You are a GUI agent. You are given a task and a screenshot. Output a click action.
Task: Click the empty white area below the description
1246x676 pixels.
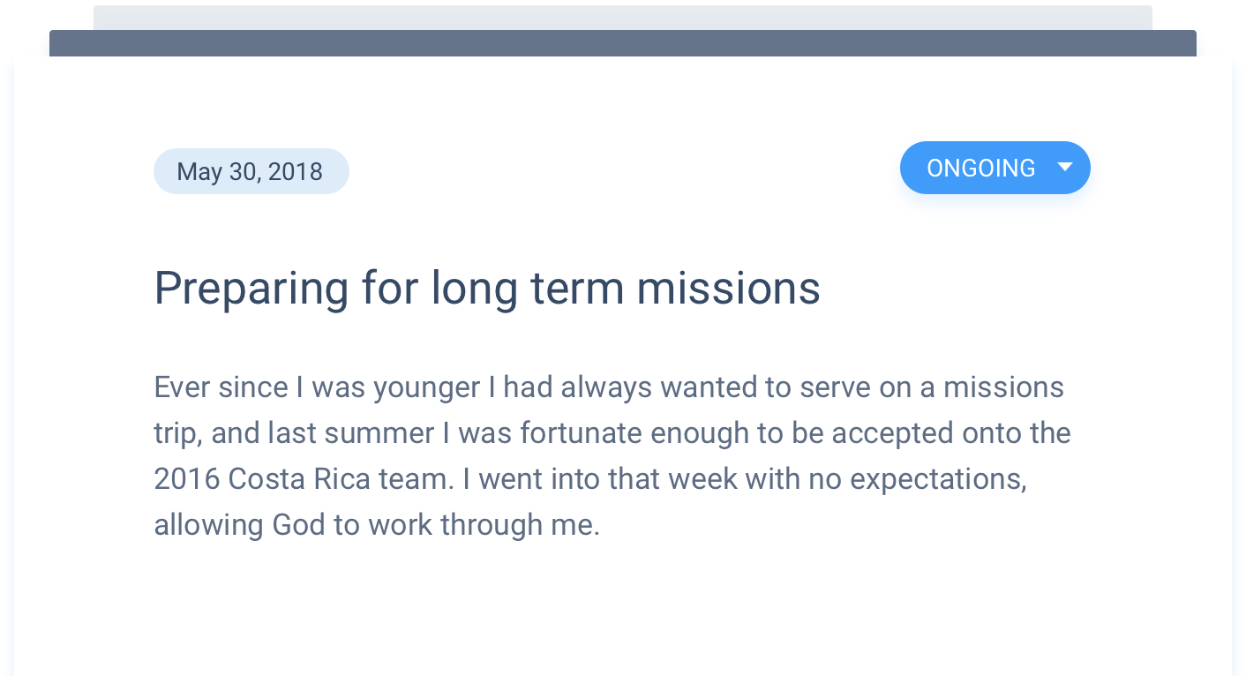point(622,609)
